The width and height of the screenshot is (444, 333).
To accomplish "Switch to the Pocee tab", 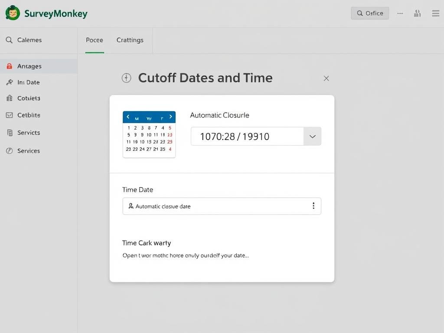I will point(94,40).
